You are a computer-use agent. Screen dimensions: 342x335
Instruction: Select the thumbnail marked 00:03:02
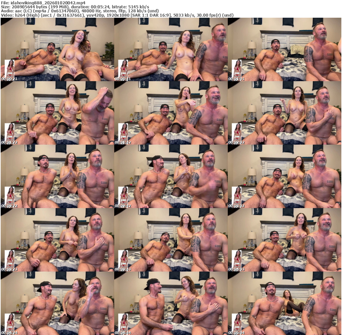point(285,176)
